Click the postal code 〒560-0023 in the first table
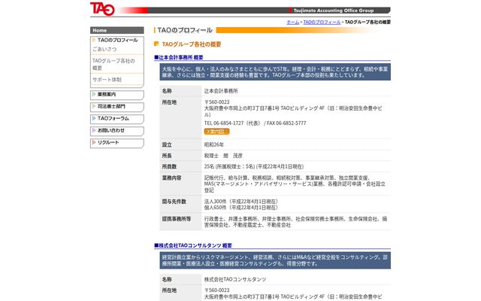The width and height of the screenshot is (481, 301). point(217,102)
